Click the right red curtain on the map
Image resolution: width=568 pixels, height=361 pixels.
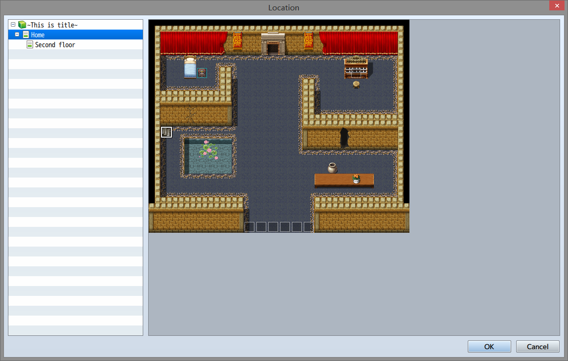click(359, 43)
